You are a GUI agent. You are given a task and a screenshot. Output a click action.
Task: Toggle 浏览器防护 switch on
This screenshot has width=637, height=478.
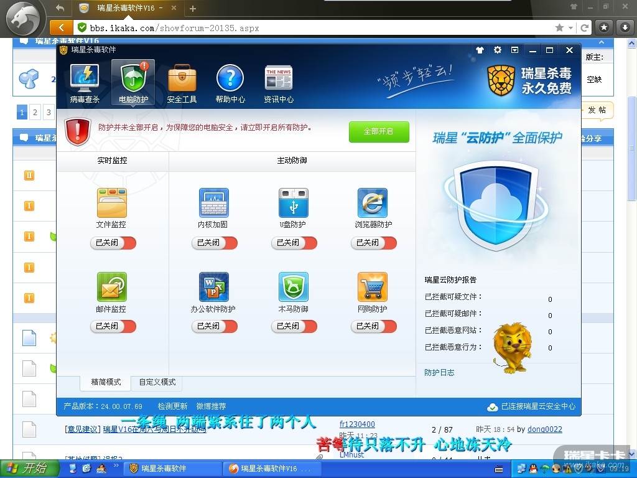374,243
